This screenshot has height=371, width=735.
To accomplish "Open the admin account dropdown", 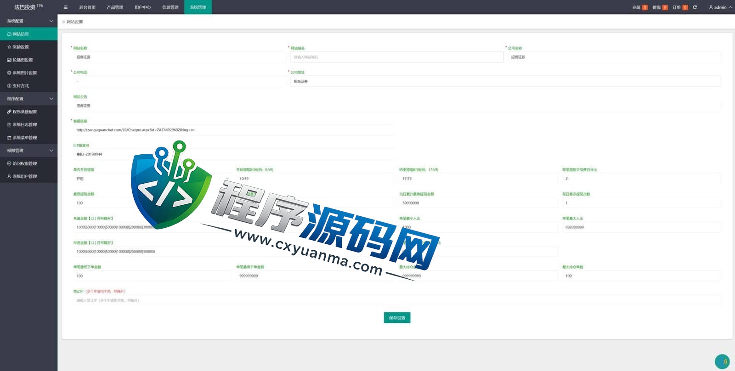I will click(720, 7).
